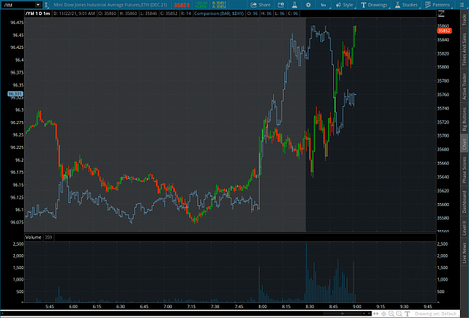Open the Drawing set: Default selector
The width and height of the screenshot is (469, 318).
coord(435,313)
